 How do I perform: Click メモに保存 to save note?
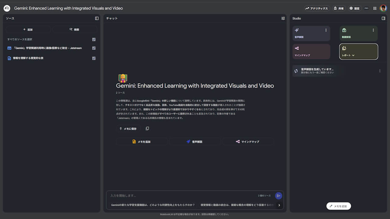pos(128,129)
